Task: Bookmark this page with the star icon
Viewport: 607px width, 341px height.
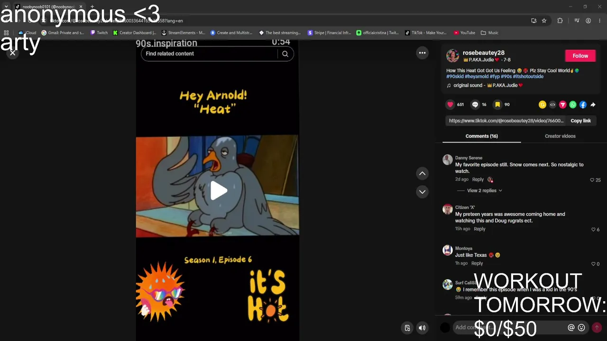Action: pos(544,21)
